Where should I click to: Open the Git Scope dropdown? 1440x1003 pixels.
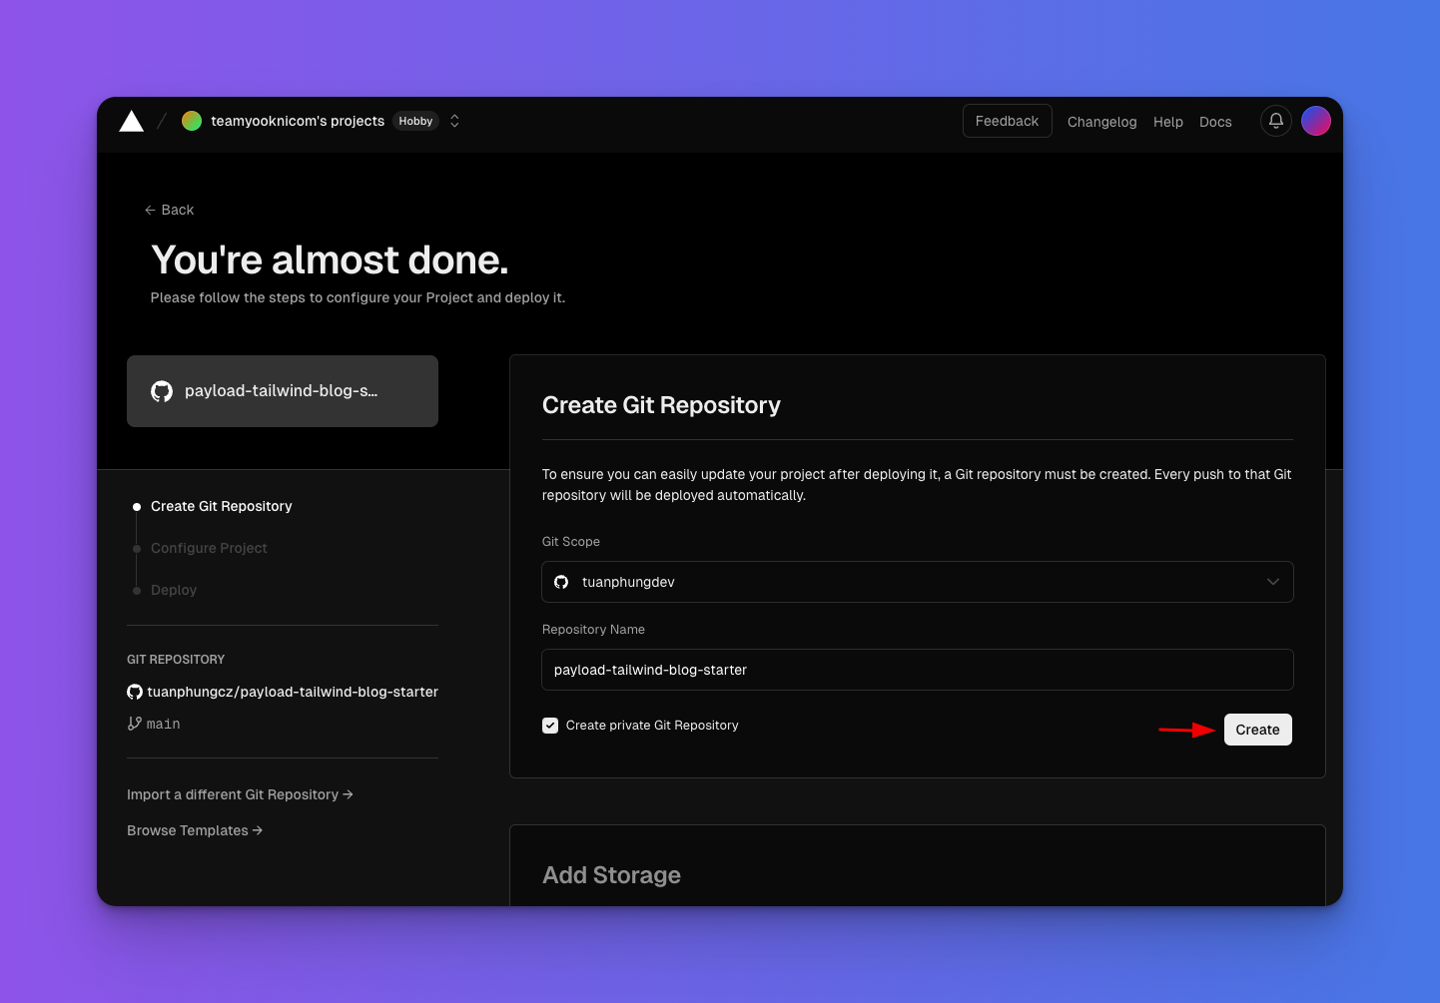click(918, 582)
